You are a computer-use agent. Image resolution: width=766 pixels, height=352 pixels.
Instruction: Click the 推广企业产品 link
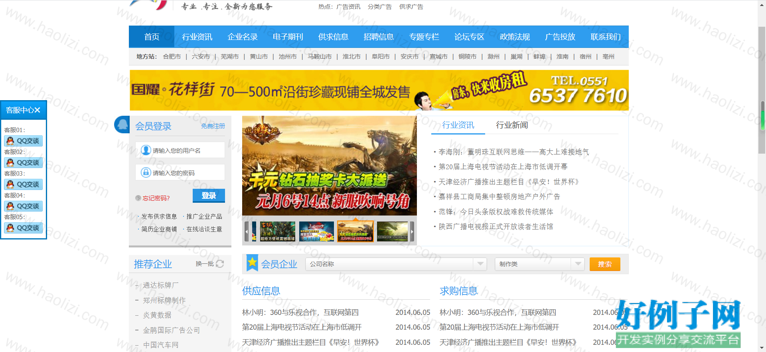[204, 216]
